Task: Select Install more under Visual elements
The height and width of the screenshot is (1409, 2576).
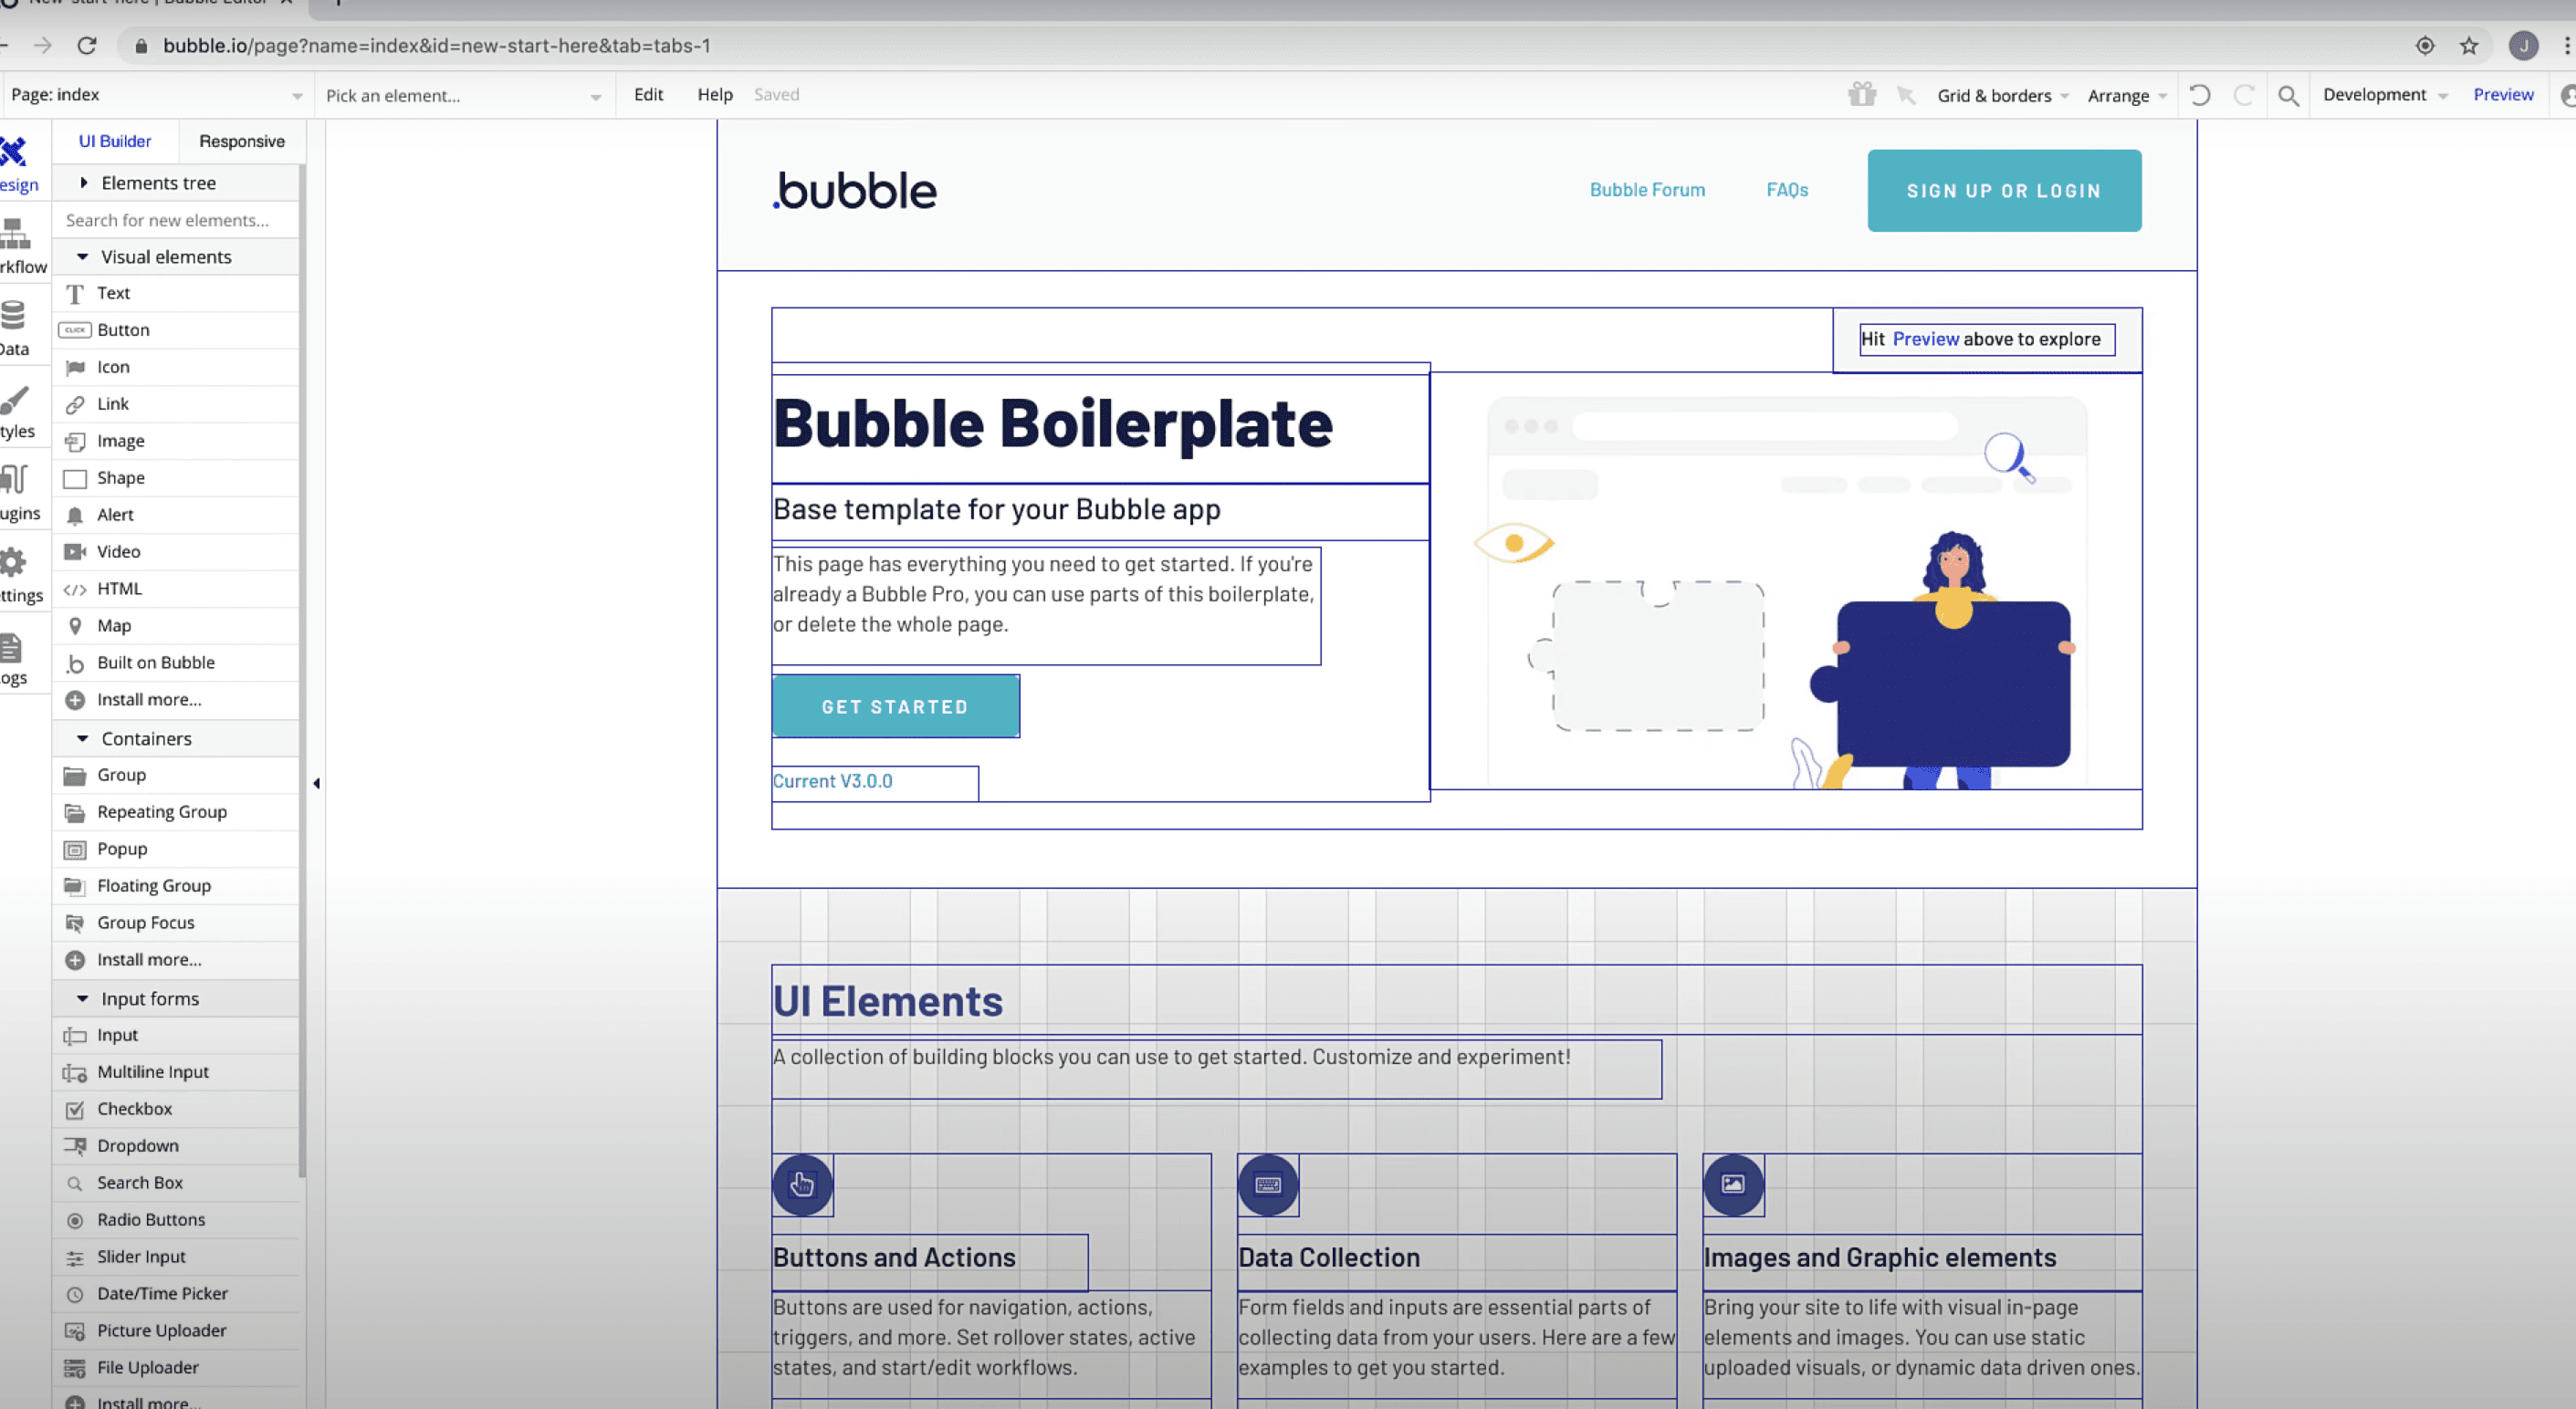Action: [176, 700]
